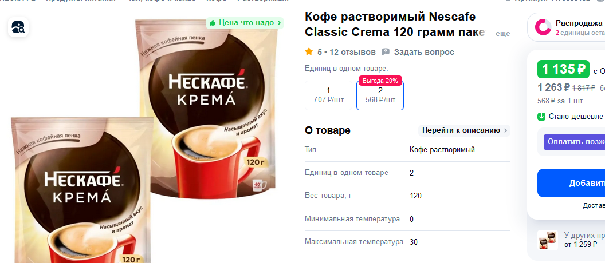Screen dimensions: 605x263
Task: Click the image search icon on product photo
Action: point(18,27)
